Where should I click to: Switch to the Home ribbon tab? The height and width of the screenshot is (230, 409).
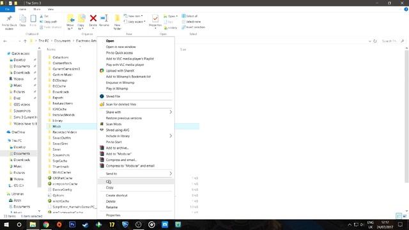click(x=22, y=9)
